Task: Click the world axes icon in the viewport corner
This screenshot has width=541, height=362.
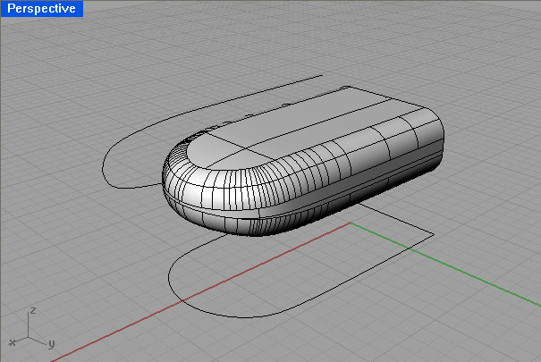Action: (x=31, y=327)
